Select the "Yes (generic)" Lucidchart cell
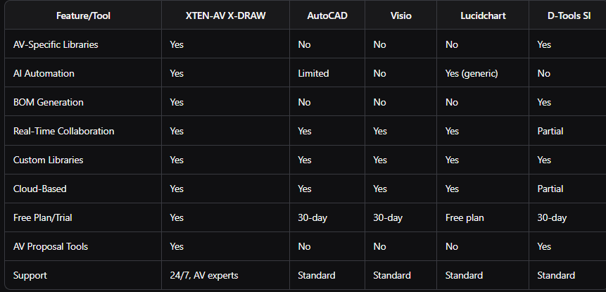The image size is (606, 292). click(x=472, y=73)
